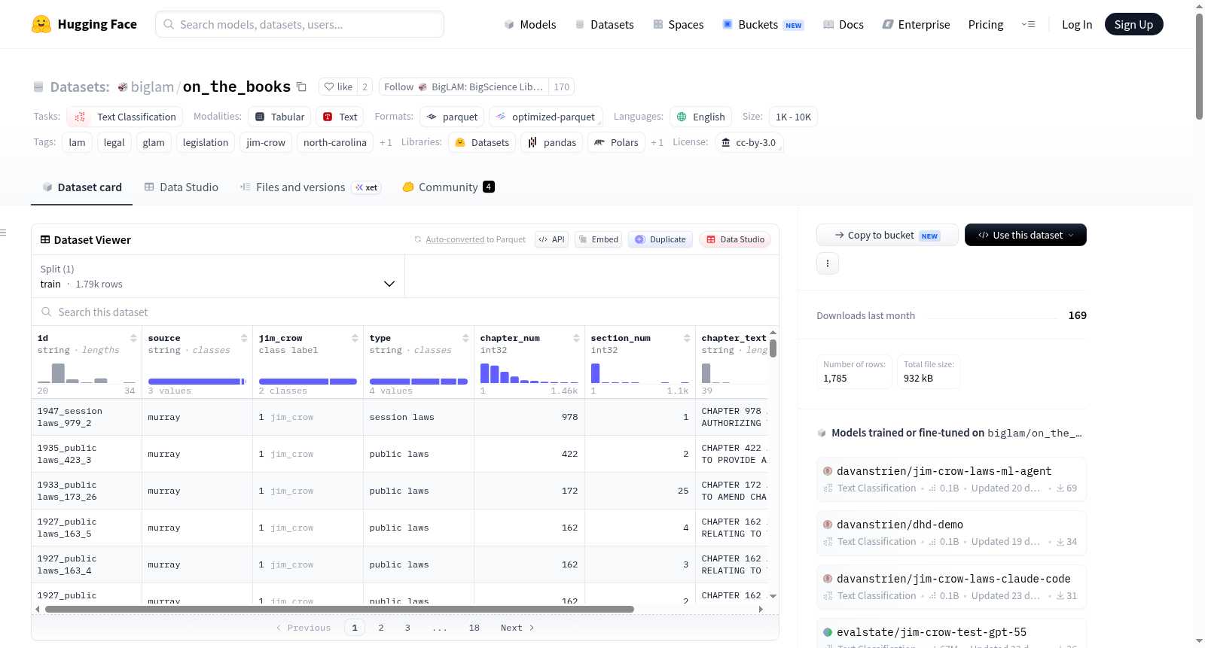Click the Hugging Face logo icon

coord(41,24)
